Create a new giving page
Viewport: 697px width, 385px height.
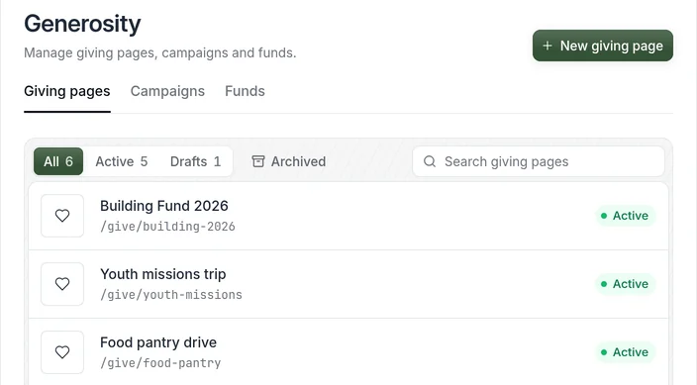(603, 46)
